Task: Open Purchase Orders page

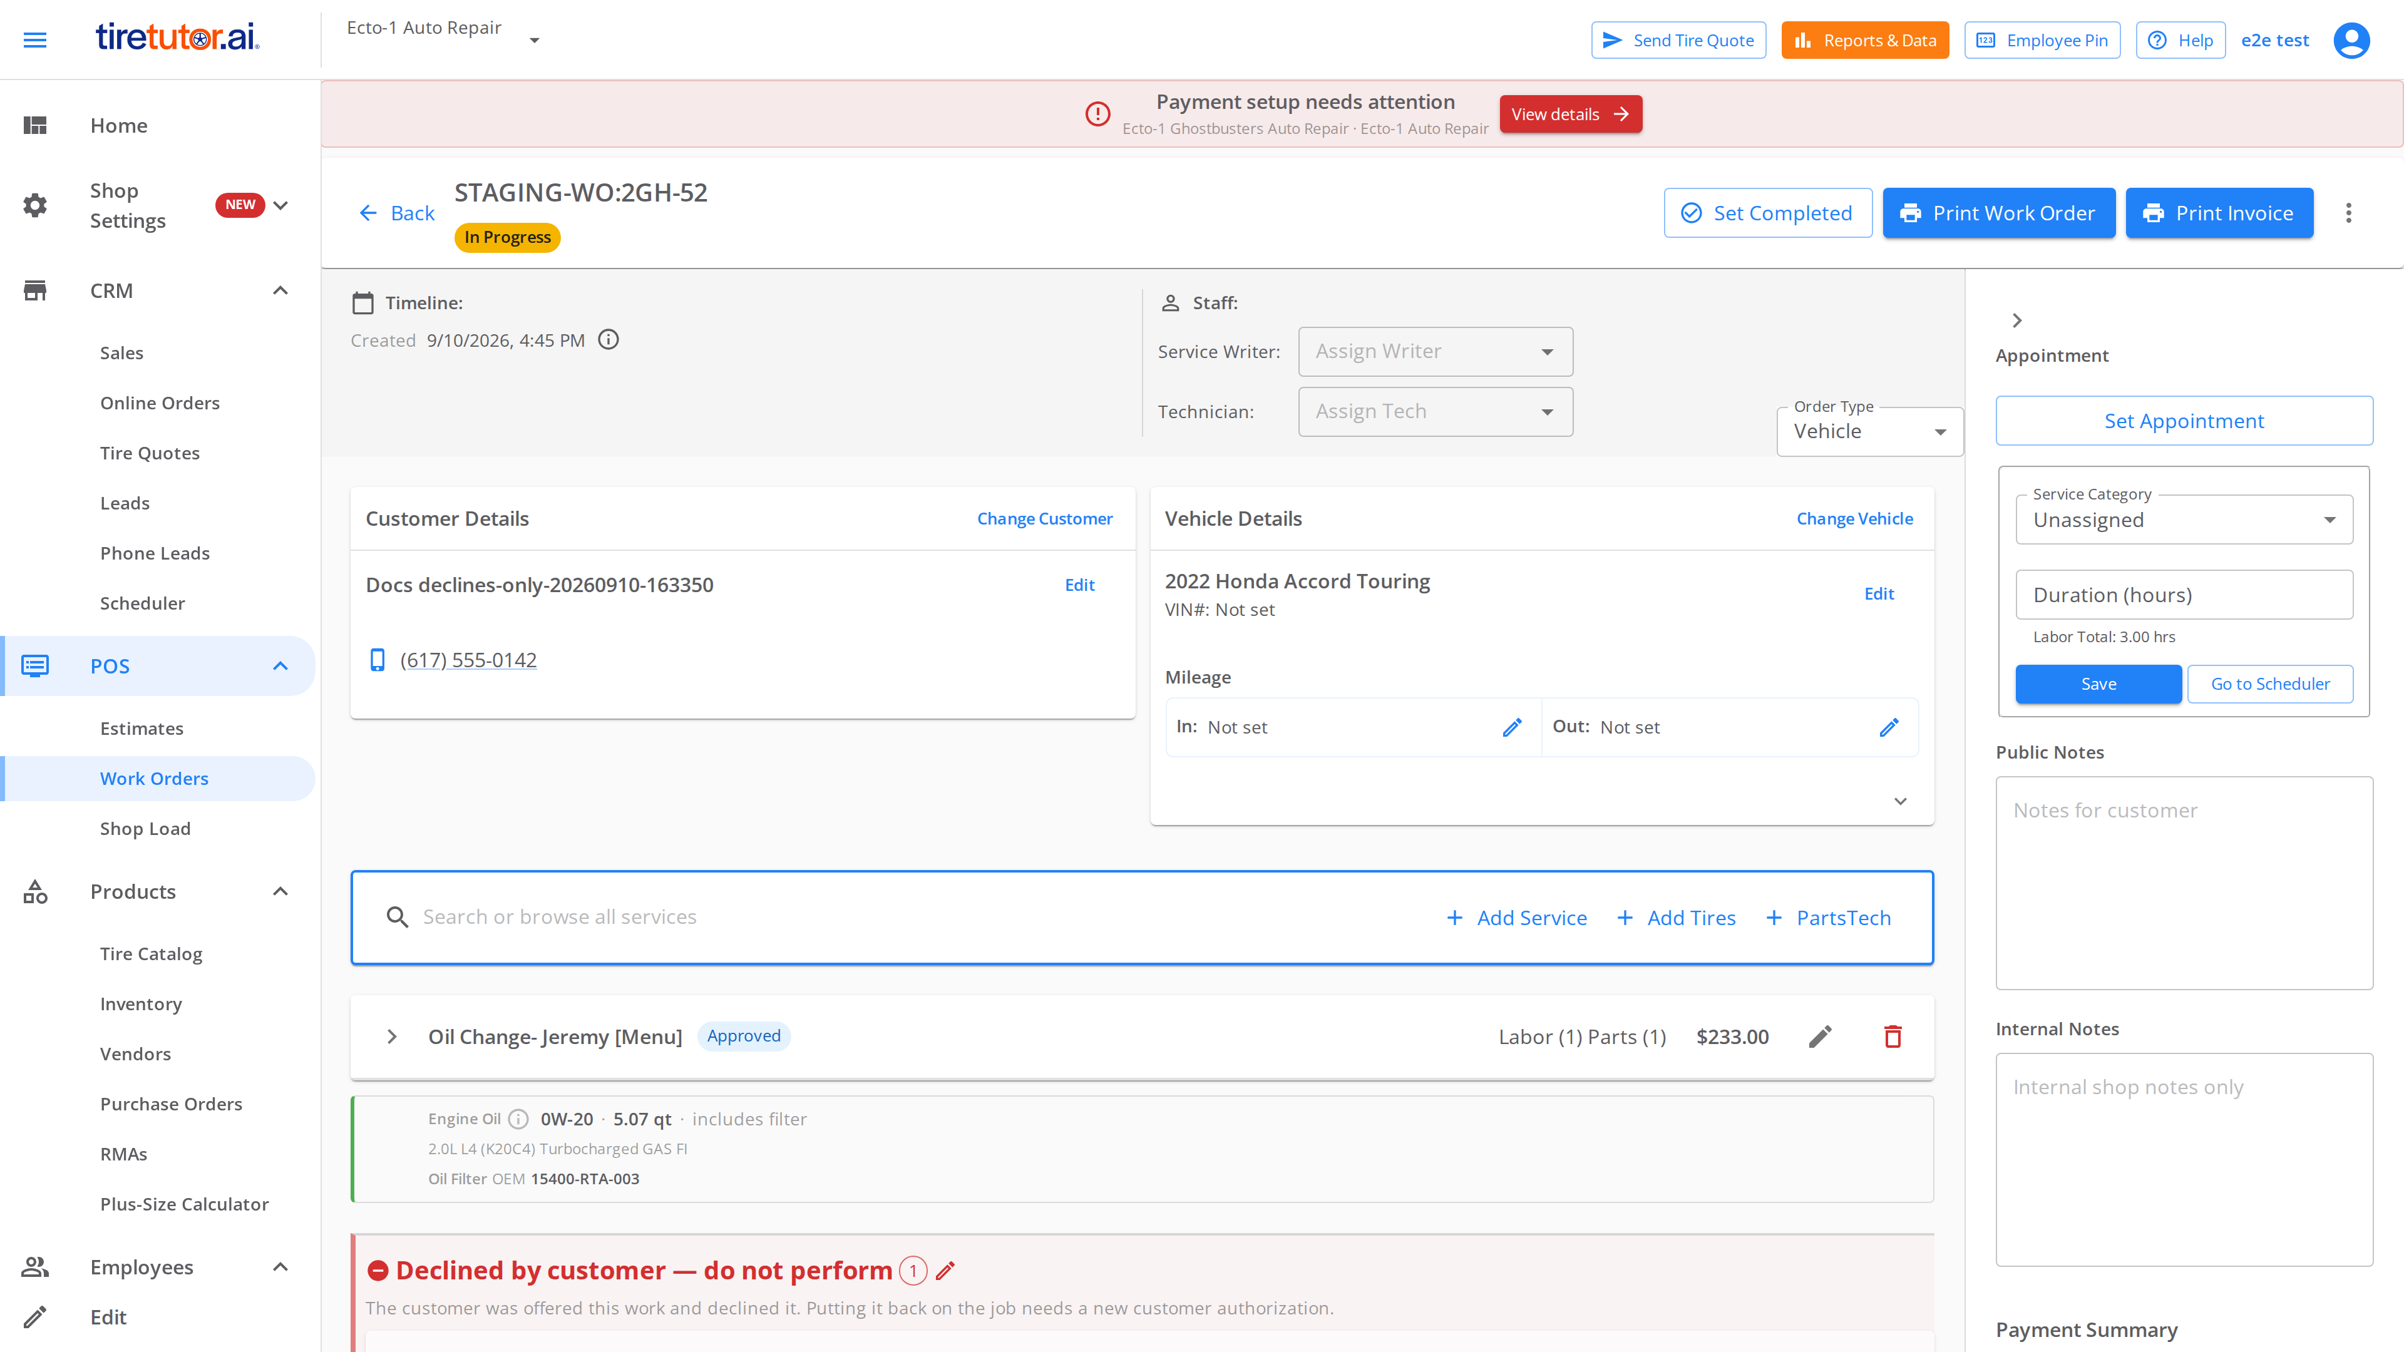Action: click(171, 1104)
